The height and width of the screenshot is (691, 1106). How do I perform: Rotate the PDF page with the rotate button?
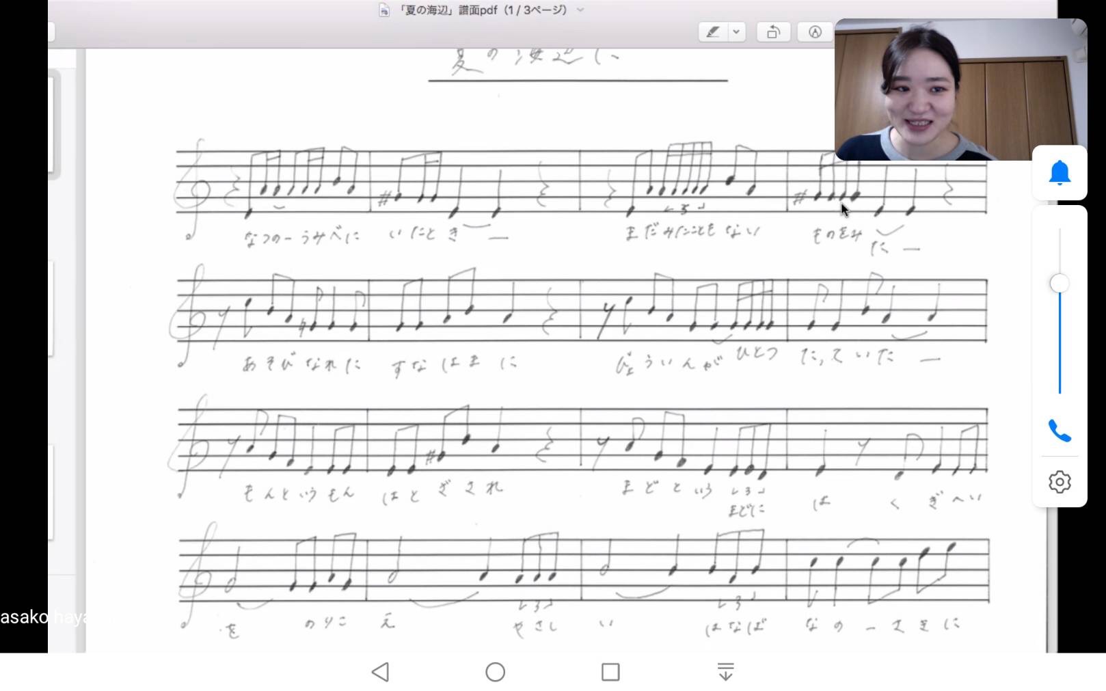click(773, 32)
